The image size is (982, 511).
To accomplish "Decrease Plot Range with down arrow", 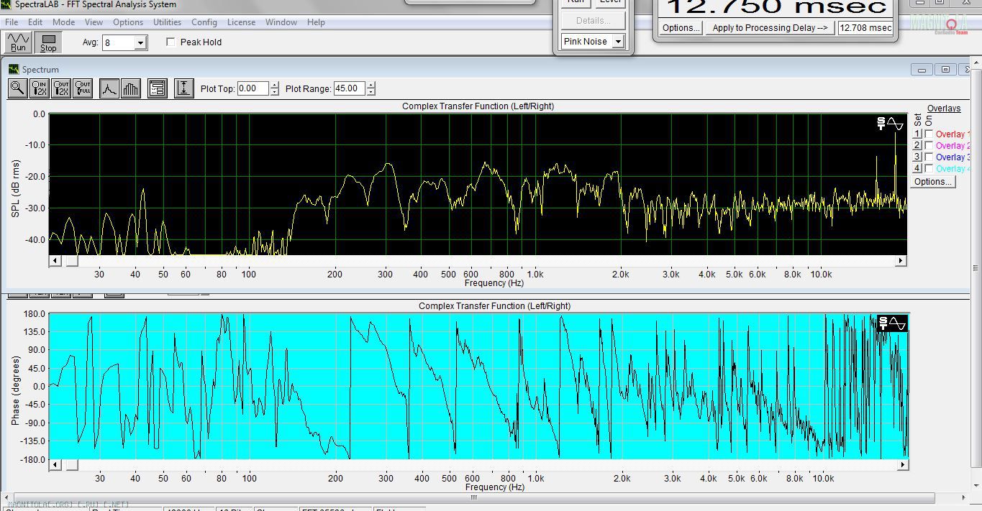I will click(x=370, y=92).
